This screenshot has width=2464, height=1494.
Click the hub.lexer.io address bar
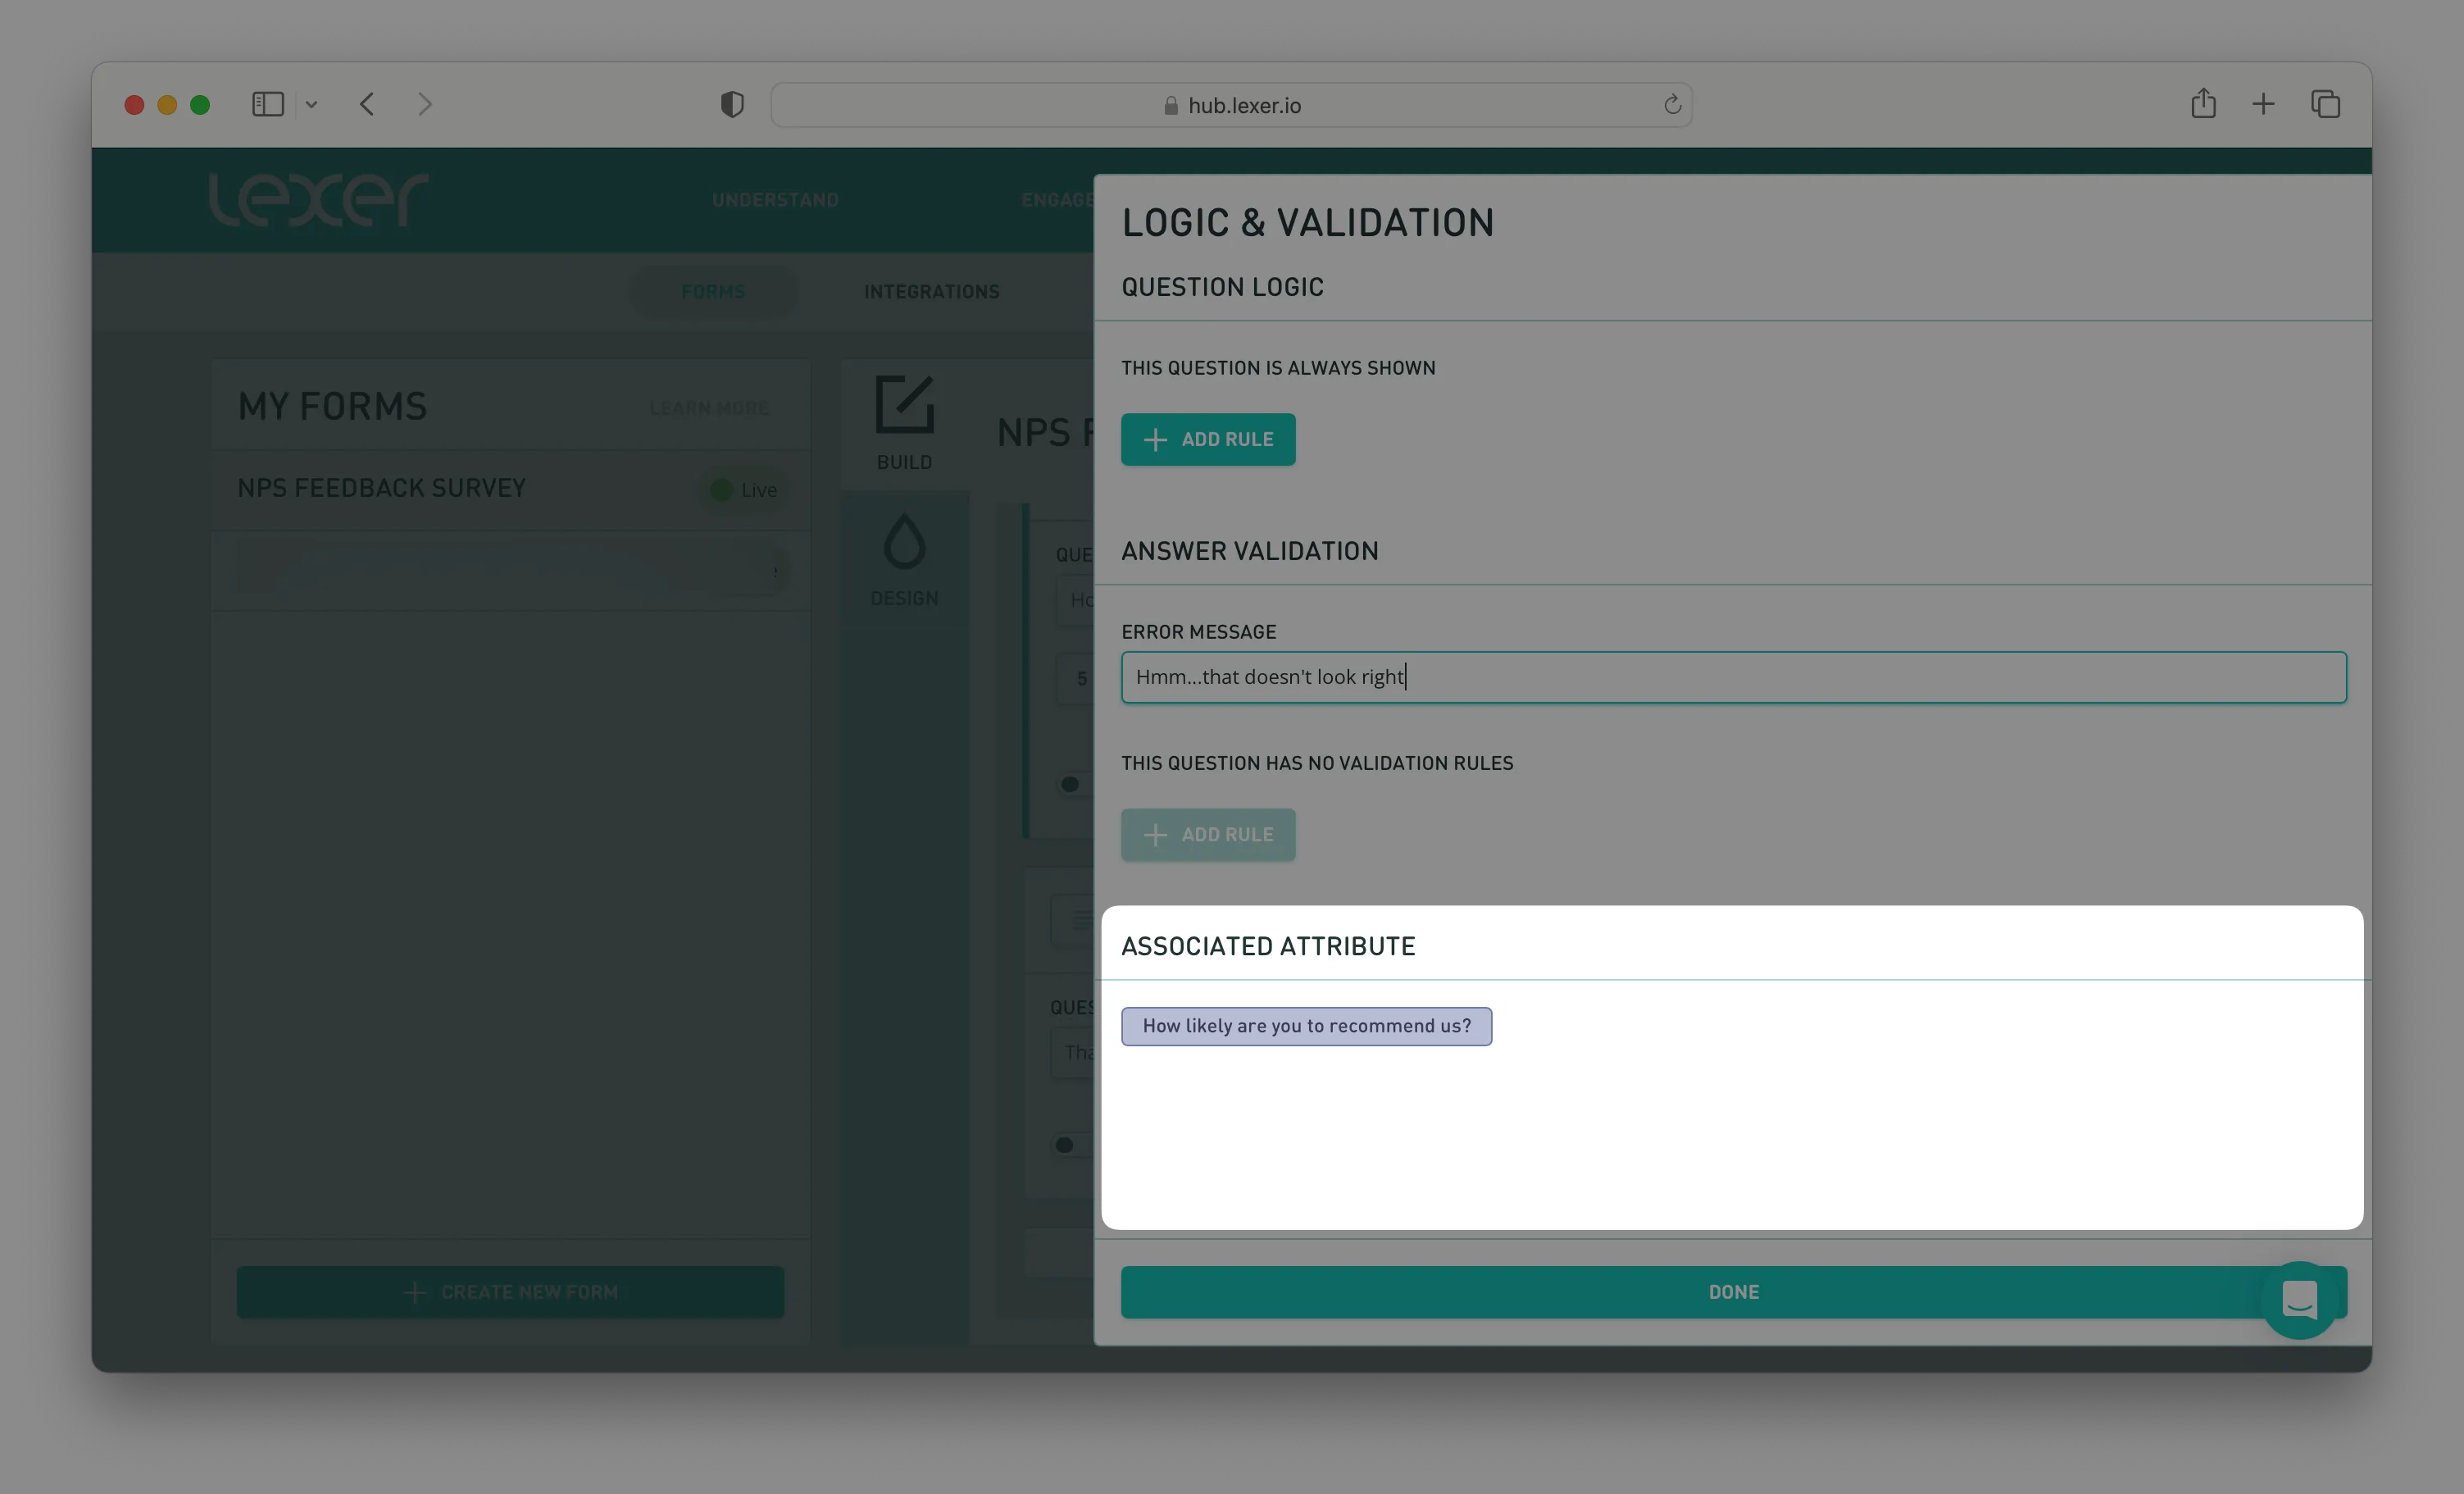tap(1231, 105)
